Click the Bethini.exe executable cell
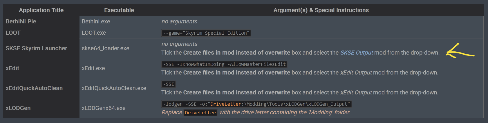Screen dimensions: 488x123 coord(96,21)
